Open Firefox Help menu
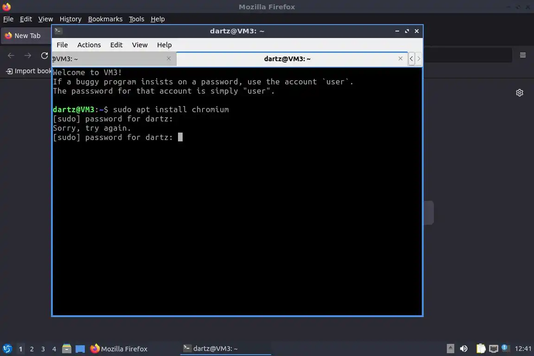The height and width of the screenshot is (356, 534). pos(158,19)
